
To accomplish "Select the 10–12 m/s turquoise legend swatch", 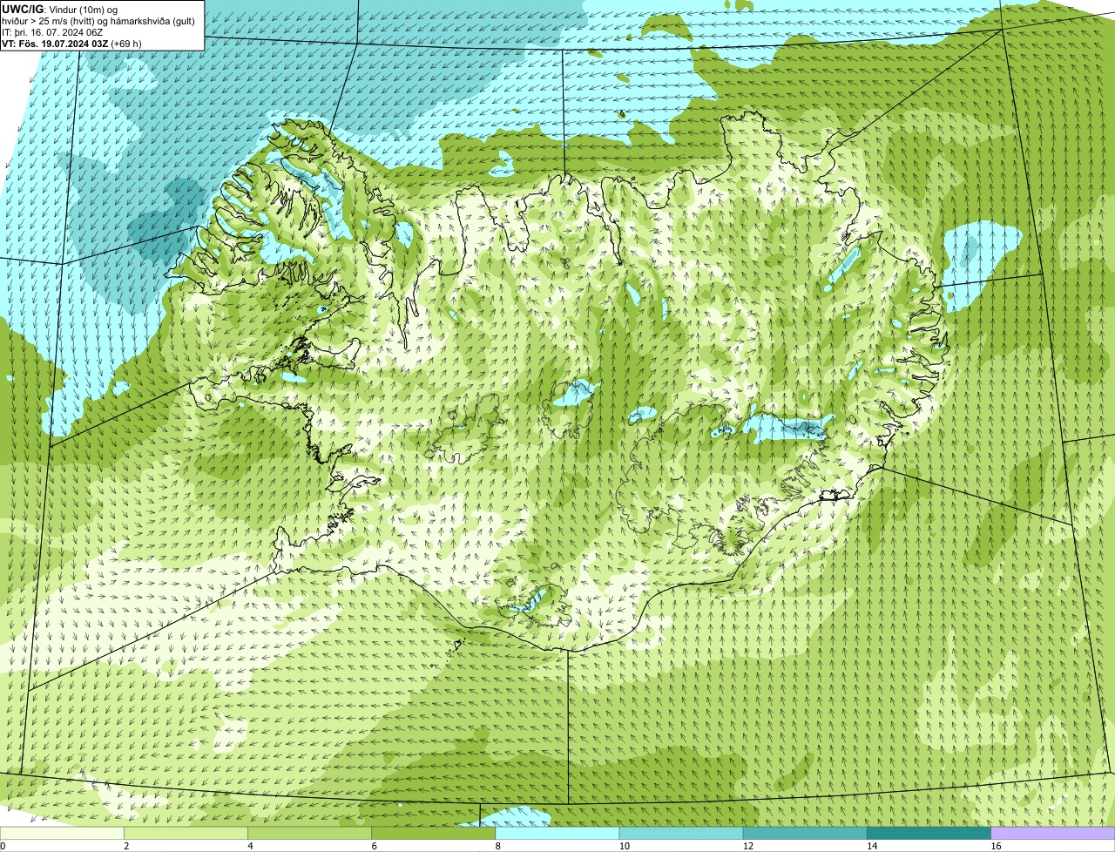I will (681, 833).
